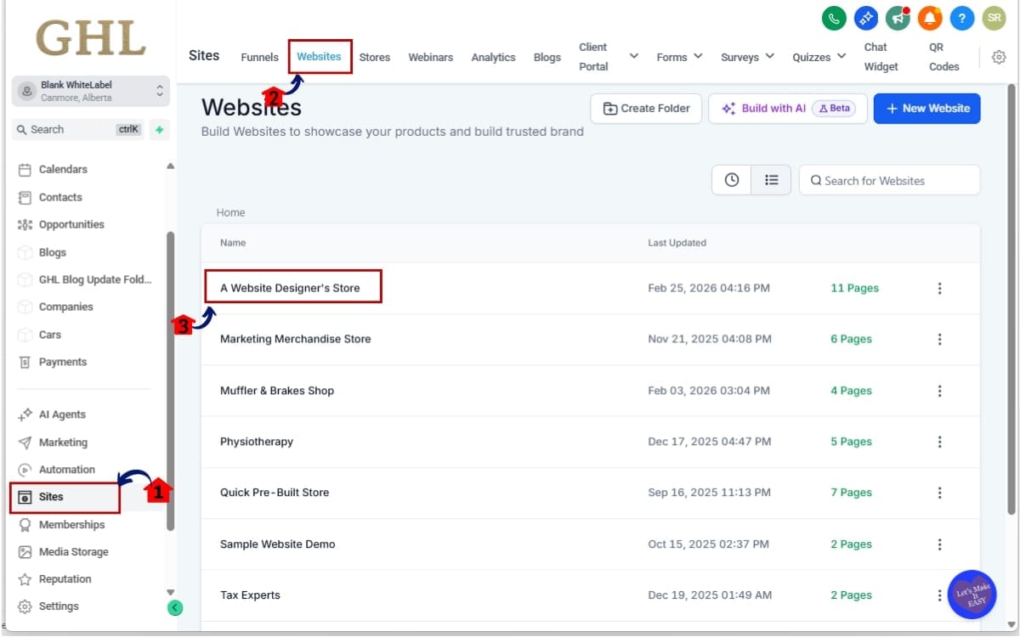1020x637 pixels.
Task: Click the New Website button
Action: [926, 109]
